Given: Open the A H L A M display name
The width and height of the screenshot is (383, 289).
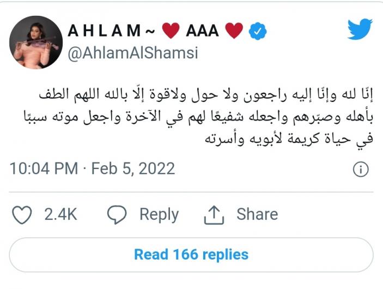Looking at the screenshot, I should click(x=104, y=31).
